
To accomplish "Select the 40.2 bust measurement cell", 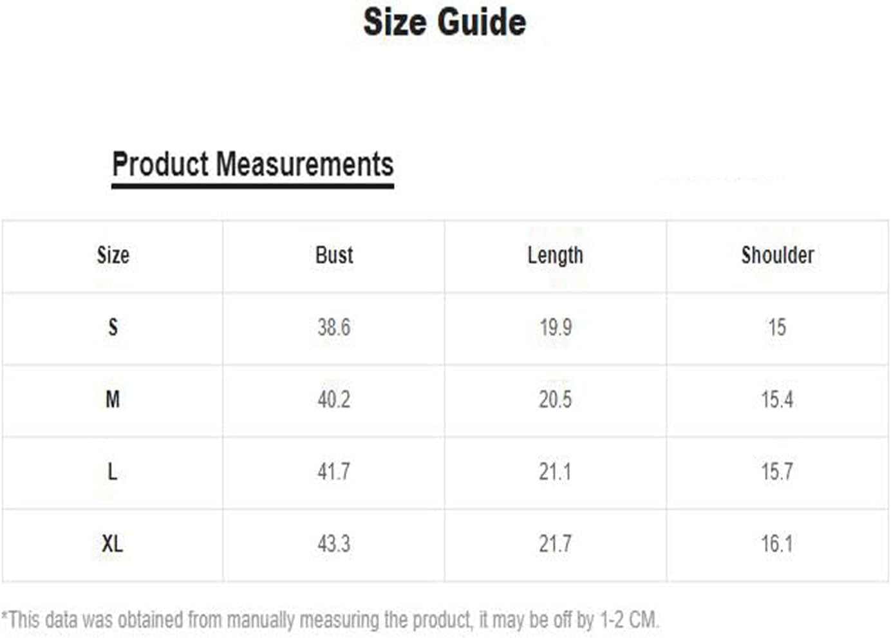I will [334, 400].
